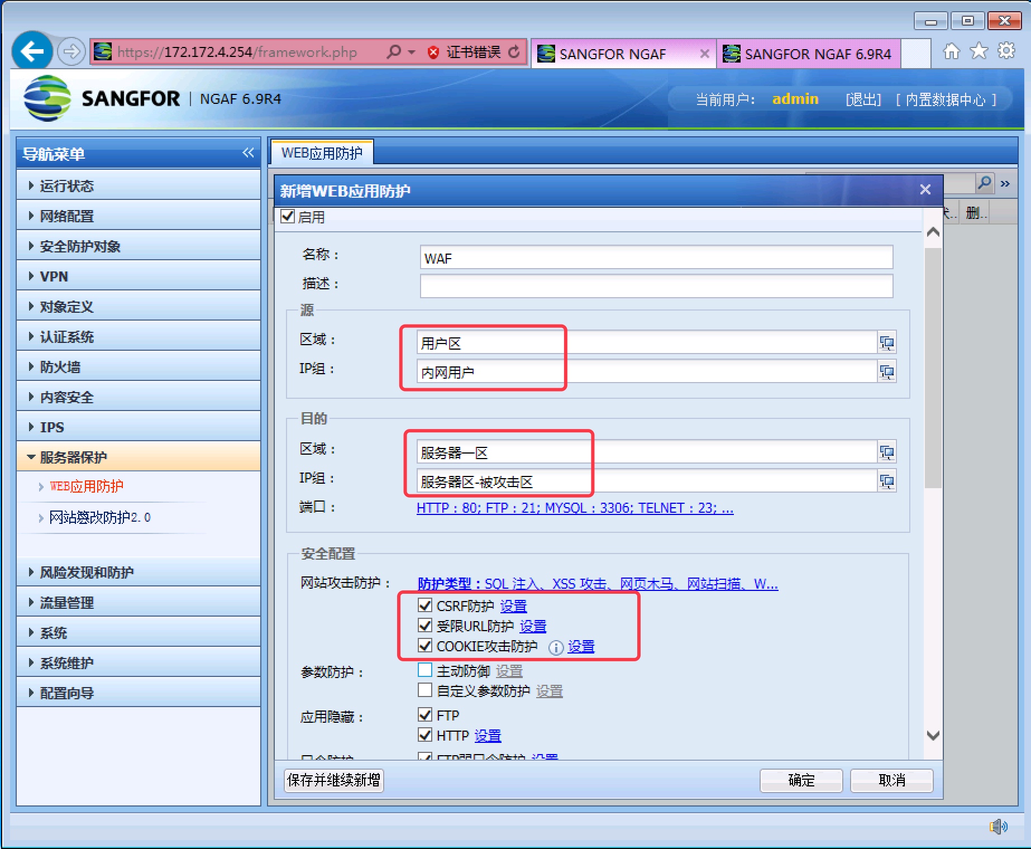Viewport: 1031px width, 849px height.
Task: Switch to the SANGFOR NGAF browser tab
Action: coord(623,54)
